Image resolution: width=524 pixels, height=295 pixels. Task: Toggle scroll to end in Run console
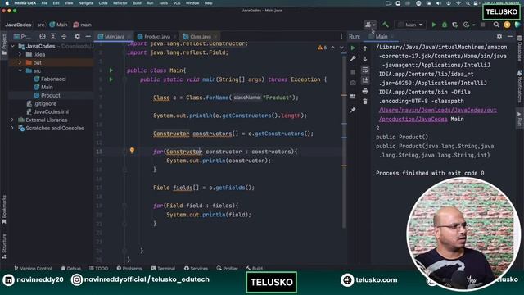[365, 80]
